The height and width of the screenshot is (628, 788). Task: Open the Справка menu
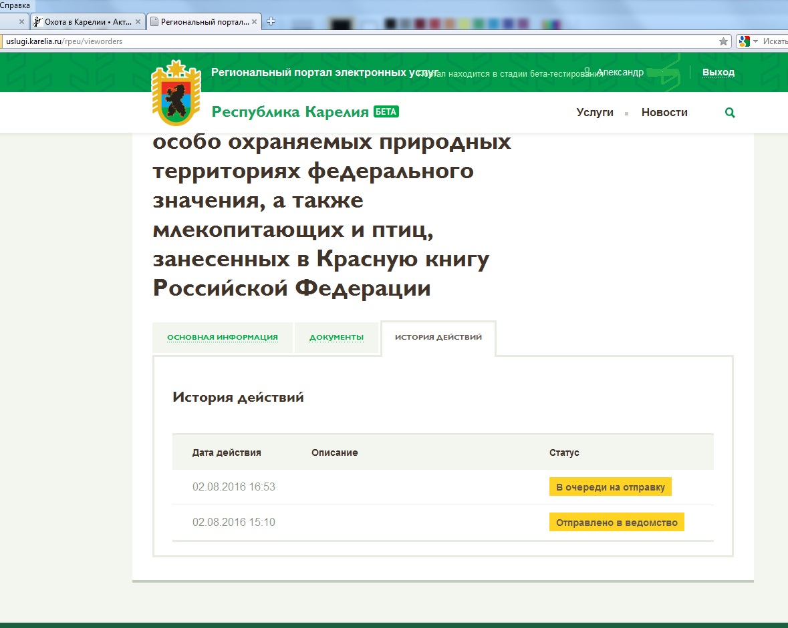click(15, 5)
